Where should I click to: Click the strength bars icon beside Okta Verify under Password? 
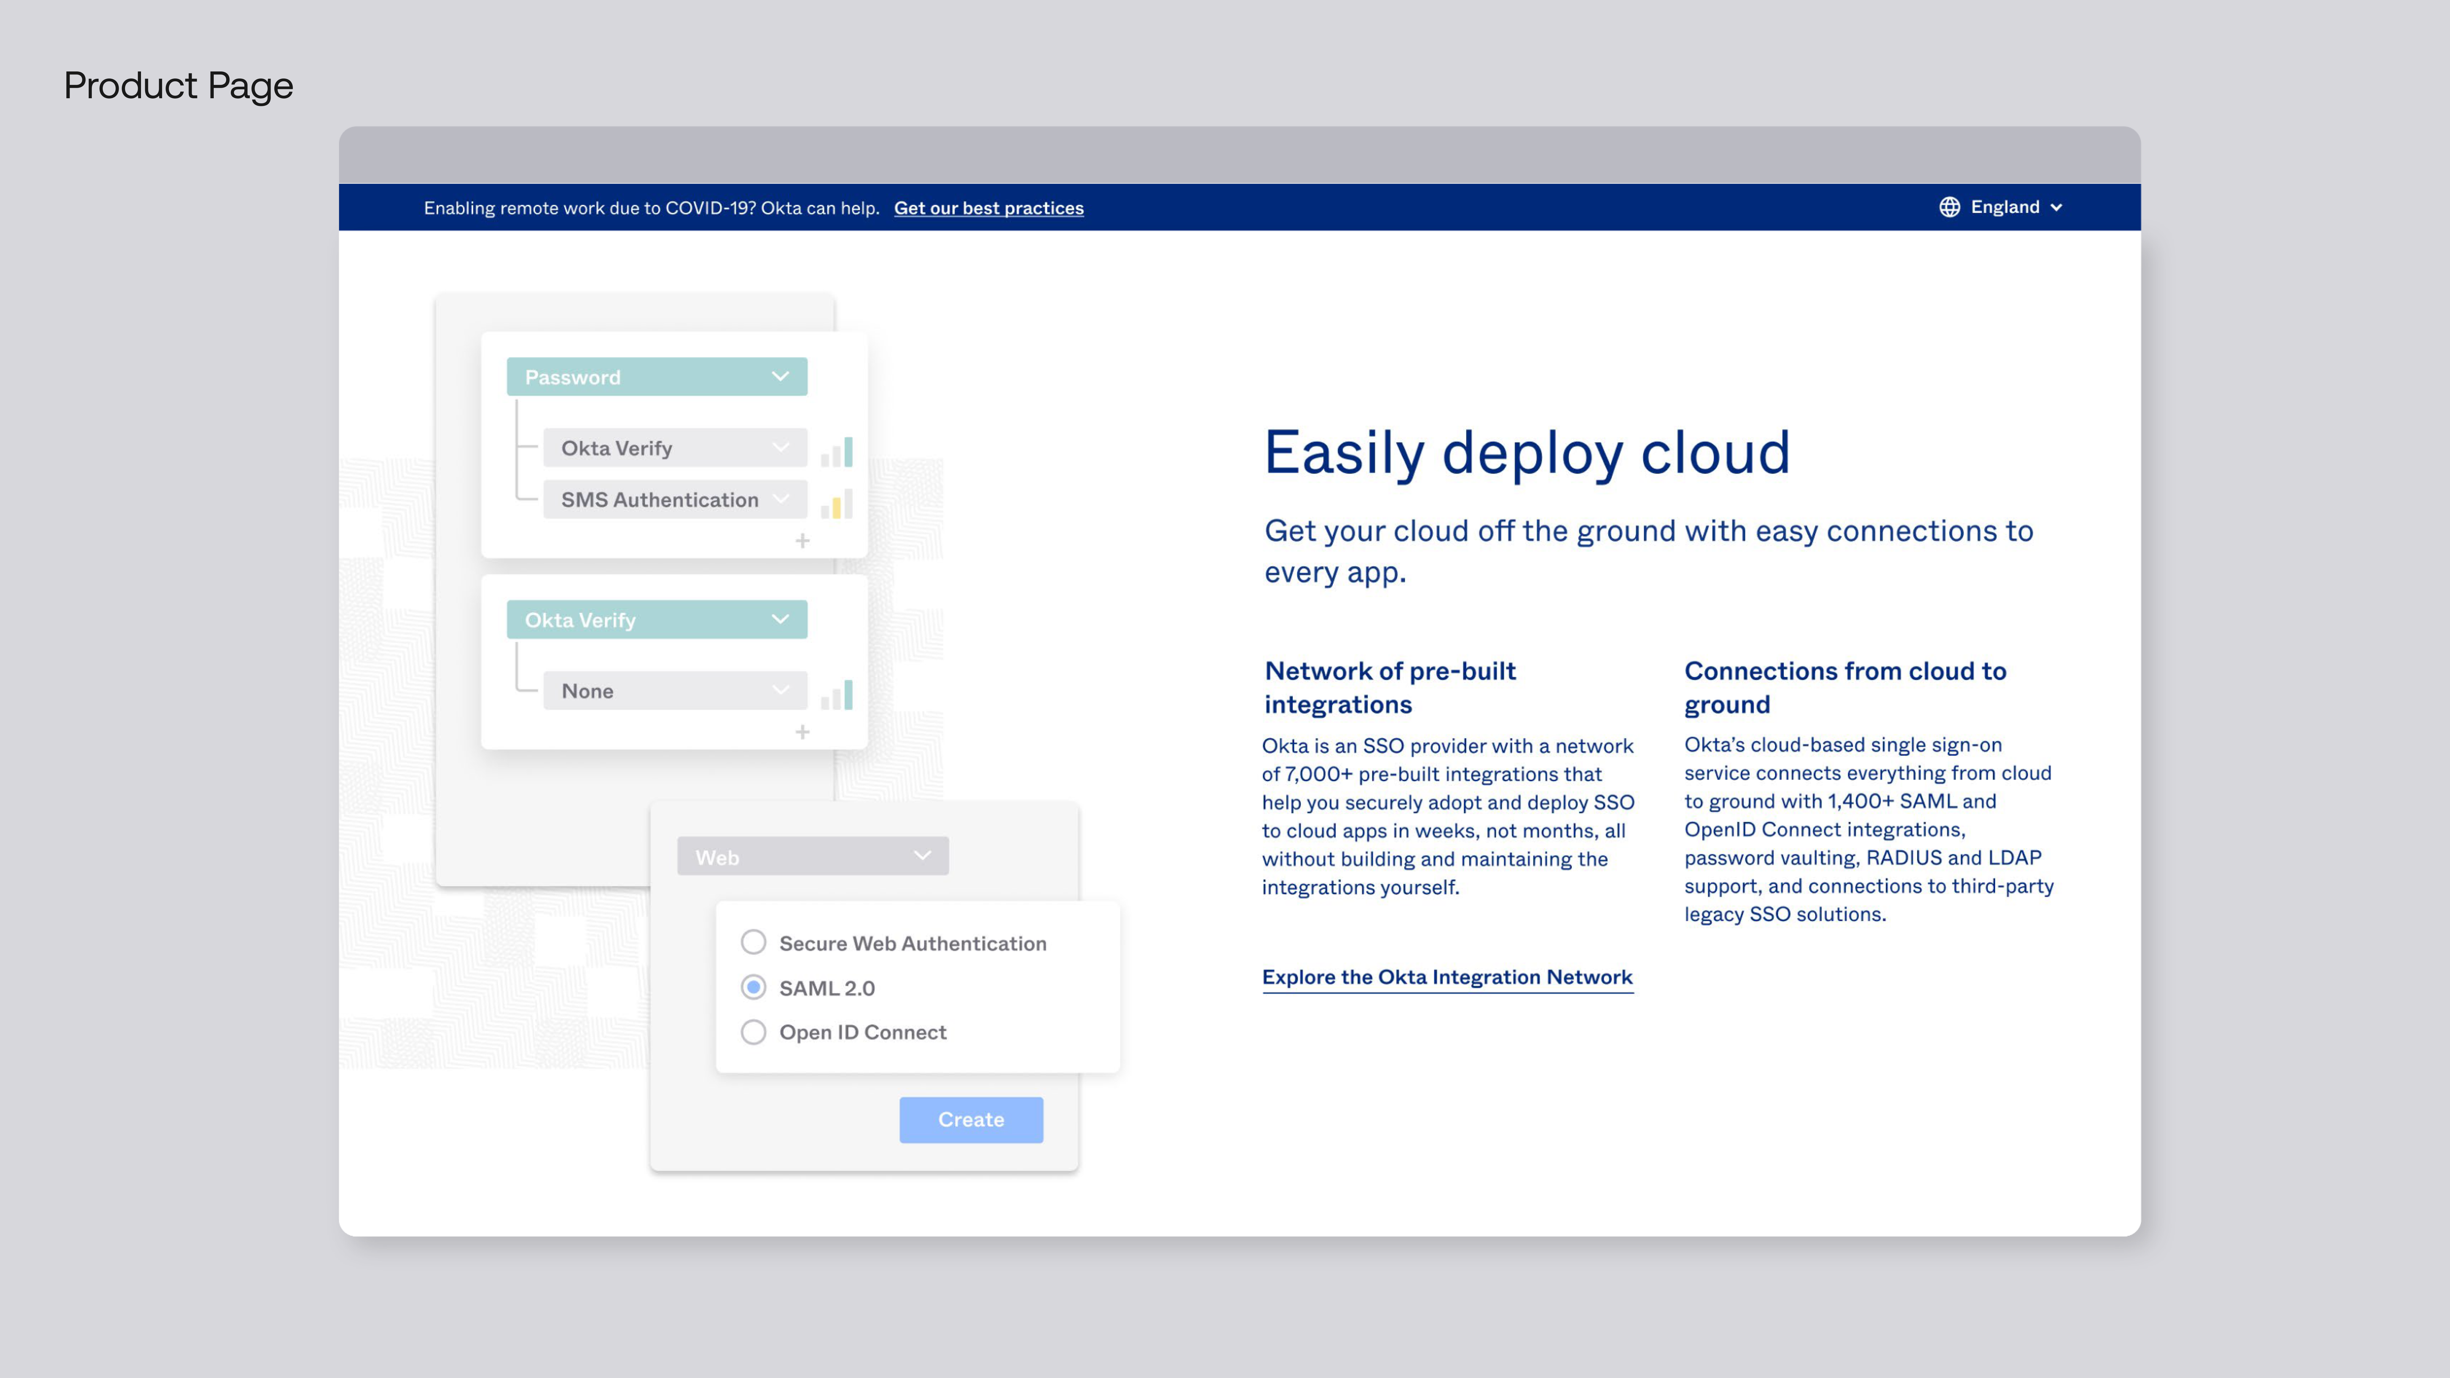[x=837, y=452]
